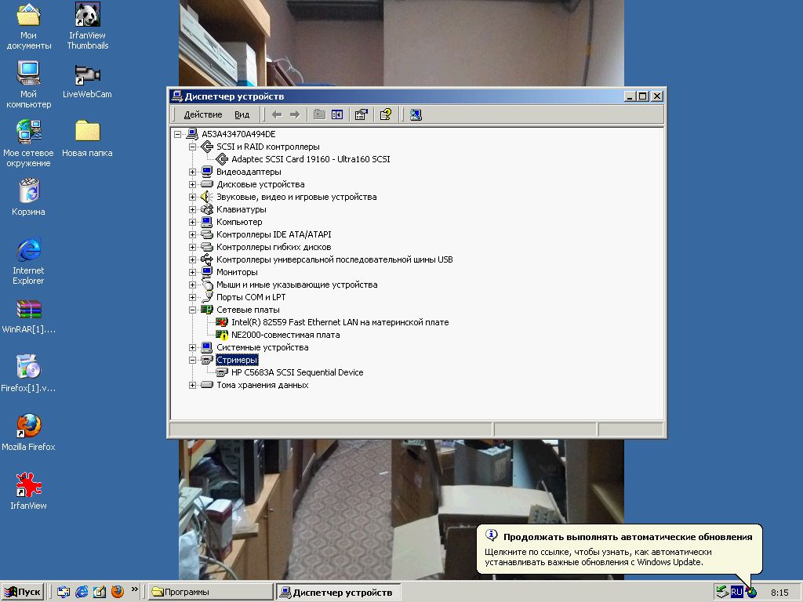The height and width of the screenshot is (602, 803).
Task: Expand the Тома хранения данных branch
Action: pos(193,385)
